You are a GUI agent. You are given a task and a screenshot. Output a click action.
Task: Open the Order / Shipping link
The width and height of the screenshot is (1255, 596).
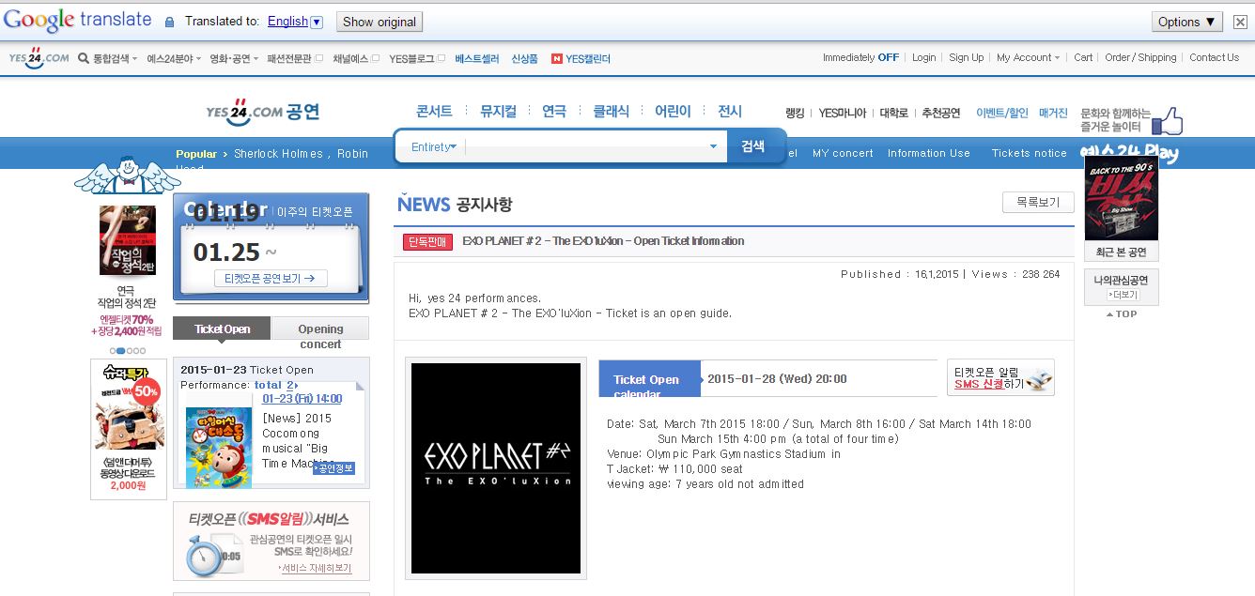tap(1140, 57)
